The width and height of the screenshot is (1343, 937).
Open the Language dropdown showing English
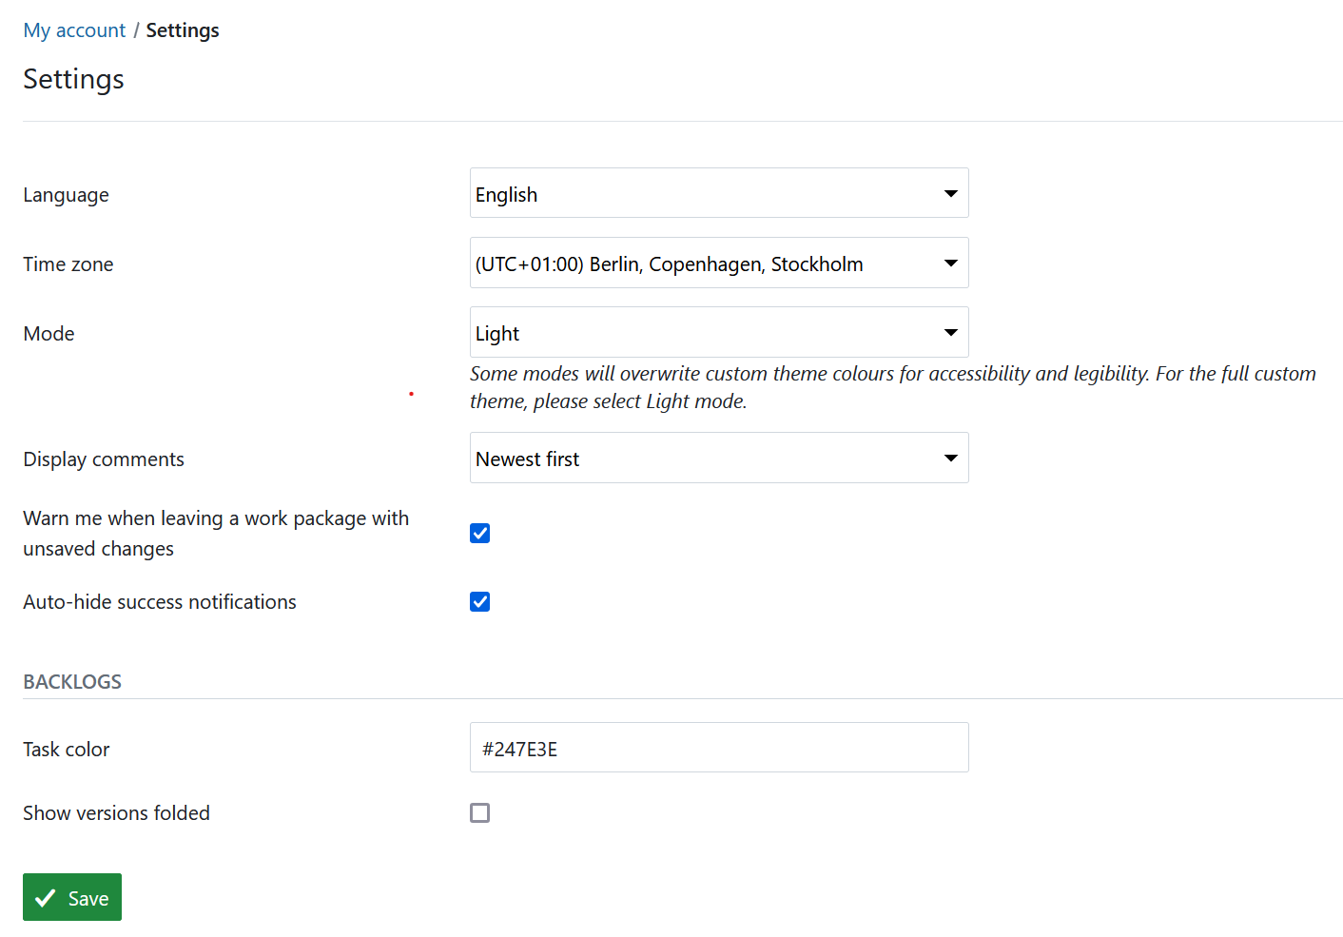[x=718, y=193]
